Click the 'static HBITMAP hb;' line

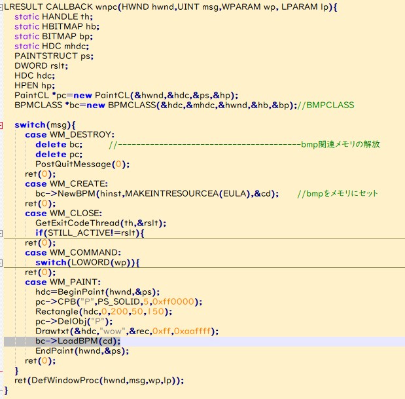57,27
